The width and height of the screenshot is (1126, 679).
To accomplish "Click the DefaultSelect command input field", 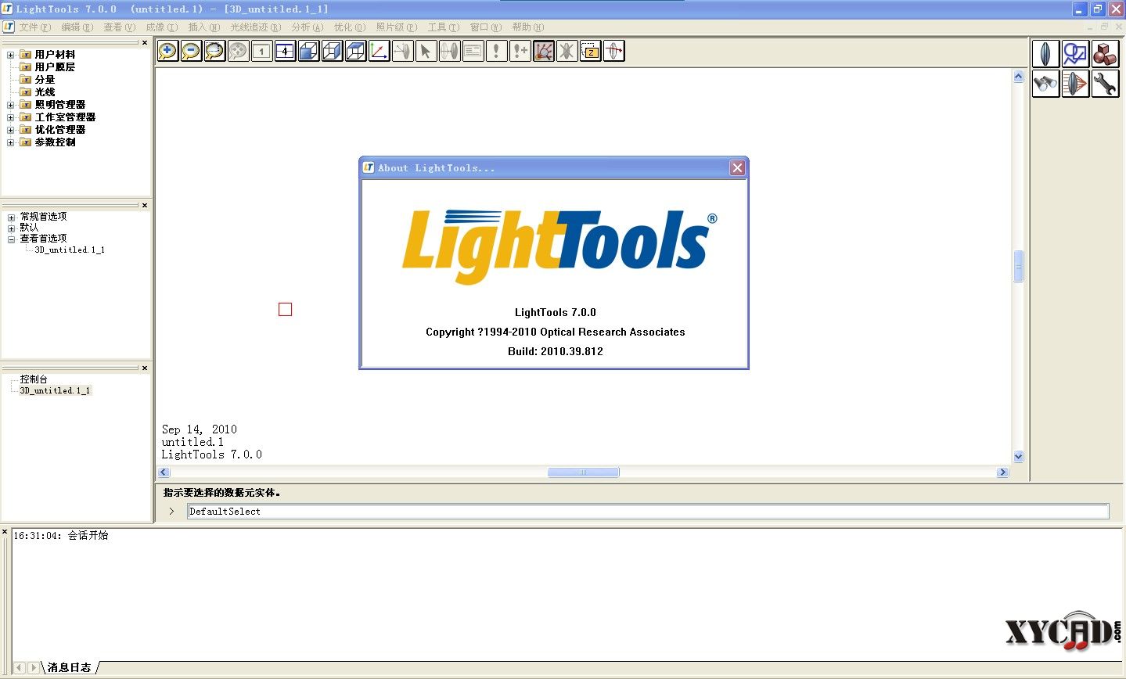I will (x=648, y=512).
